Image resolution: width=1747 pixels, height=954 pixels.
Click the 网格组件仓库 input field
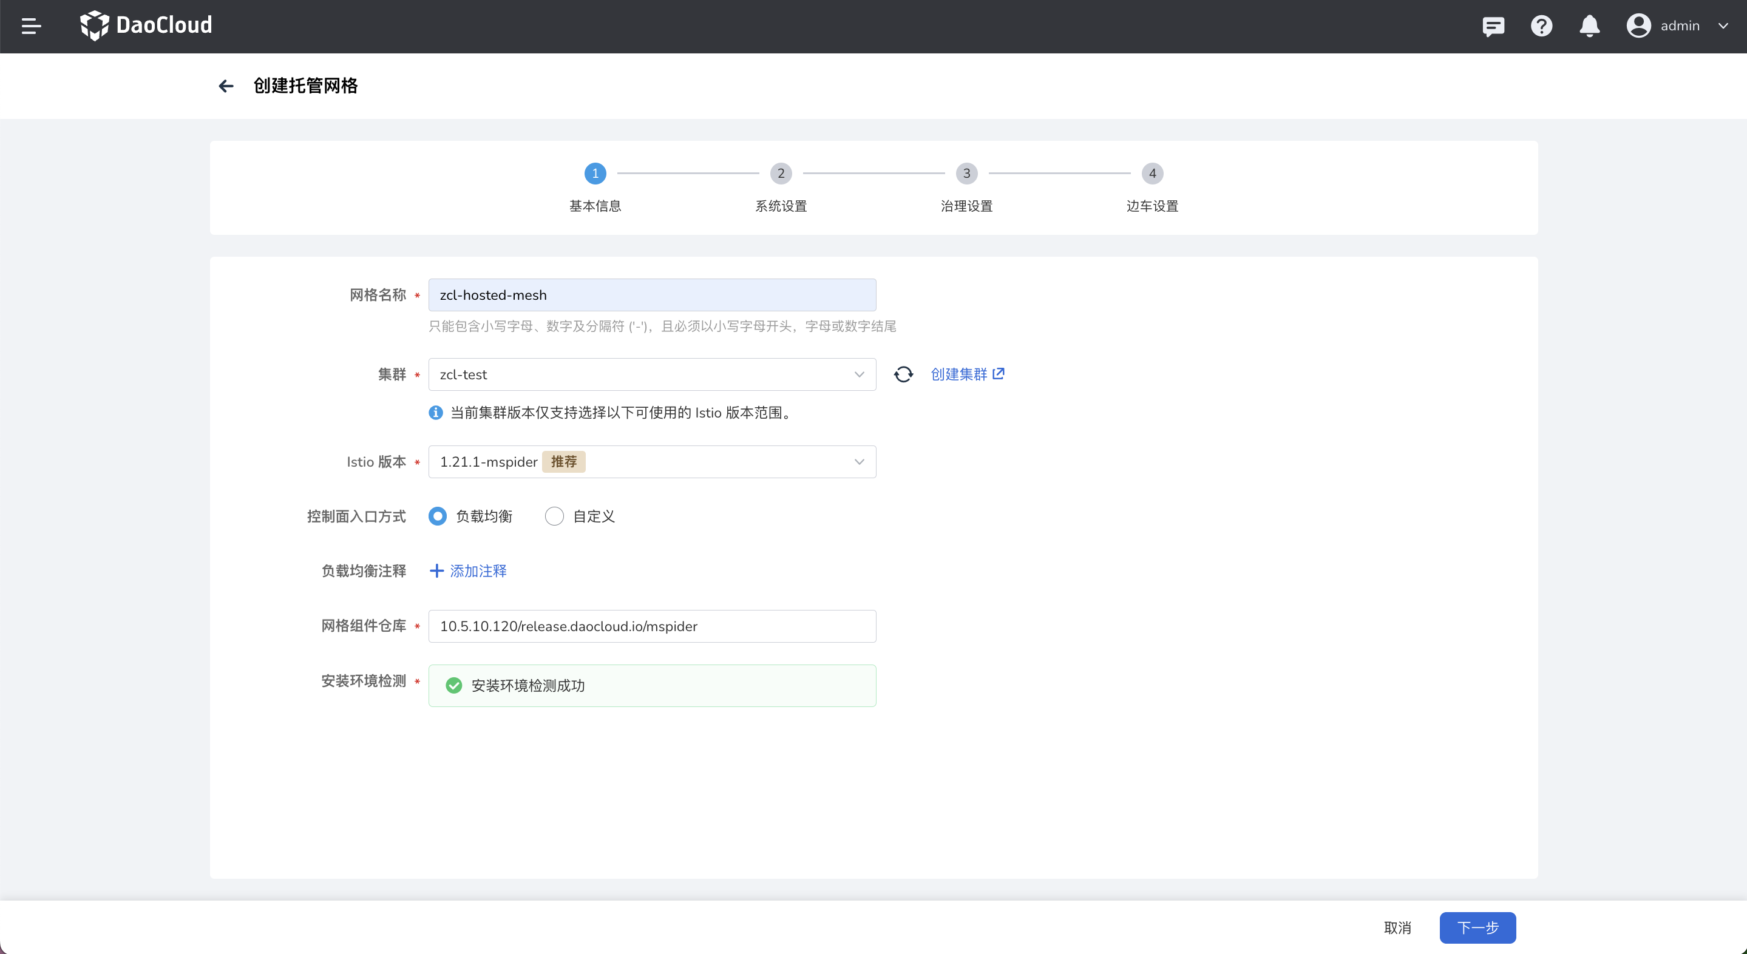tap(652, 626)
